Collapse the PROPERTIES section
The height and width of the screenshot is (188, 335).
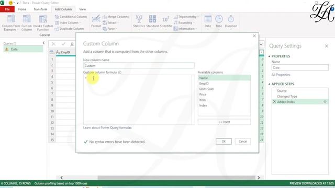tap(269, 56)
